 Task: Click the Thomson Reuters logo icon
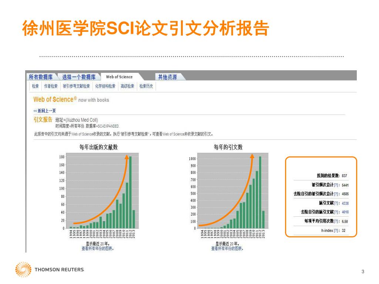pos(23,269)
